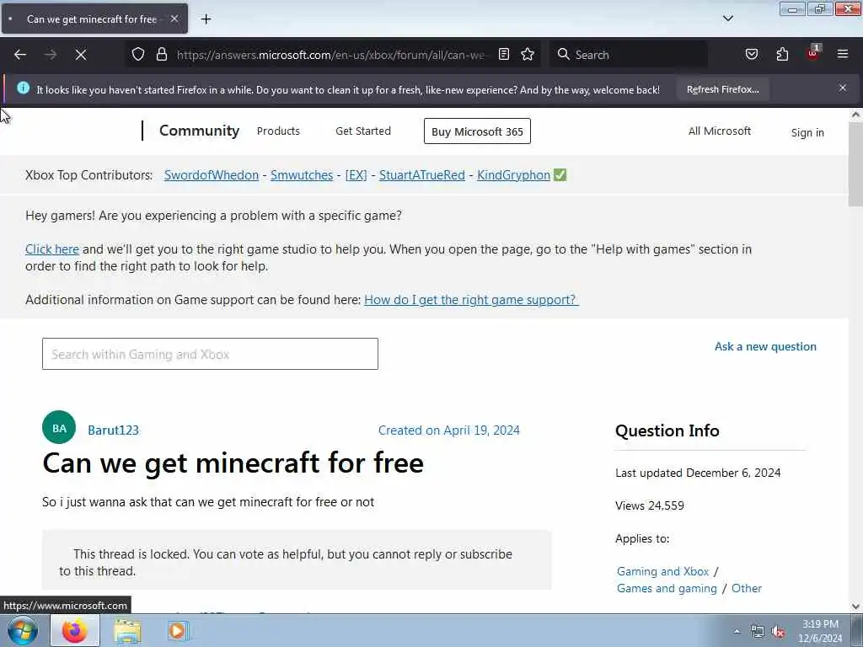
Task: Open the media player taskbar icon
Action: click(x=177, y=631)
